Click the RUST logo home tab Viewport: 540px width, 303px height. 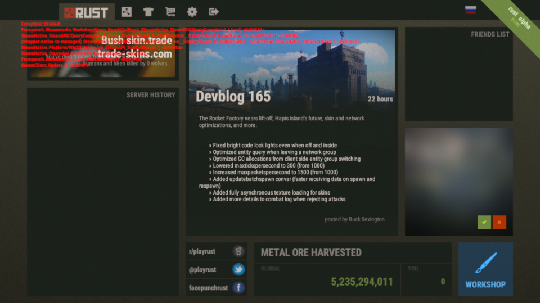(x=87, y=12)
